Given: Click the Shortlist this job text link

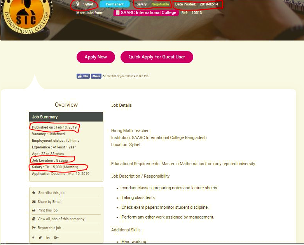Looking at the screenshot, I should click(x=51, y=193).
